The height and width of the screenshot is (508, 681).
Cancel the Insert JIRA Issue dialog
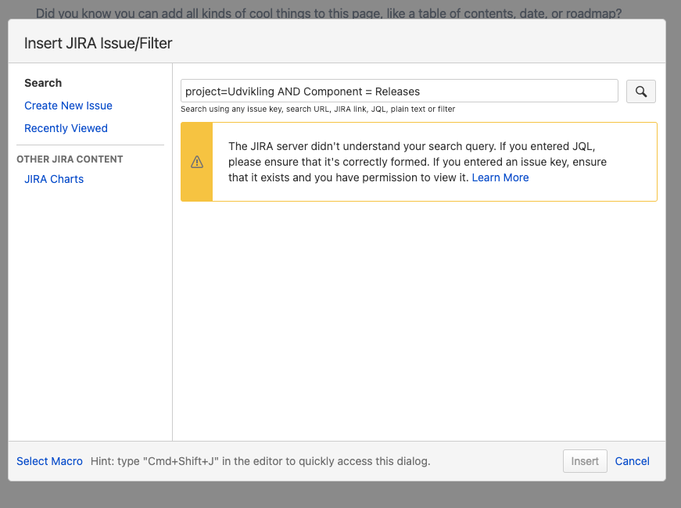[632, 461]
